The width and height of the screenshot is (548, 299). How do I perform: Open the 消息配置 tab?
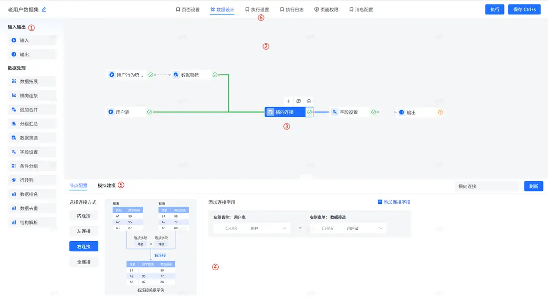click(361, 10)
